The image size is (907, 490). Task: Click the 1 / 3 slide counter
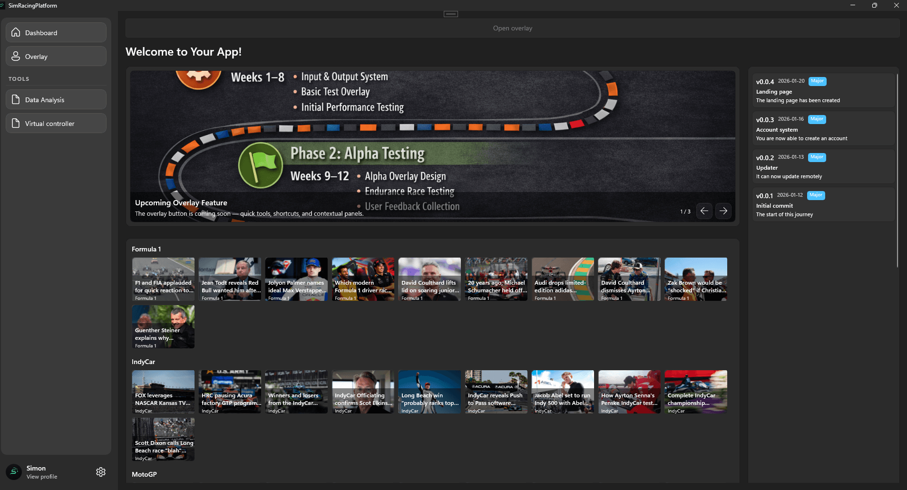coord(685,211)
